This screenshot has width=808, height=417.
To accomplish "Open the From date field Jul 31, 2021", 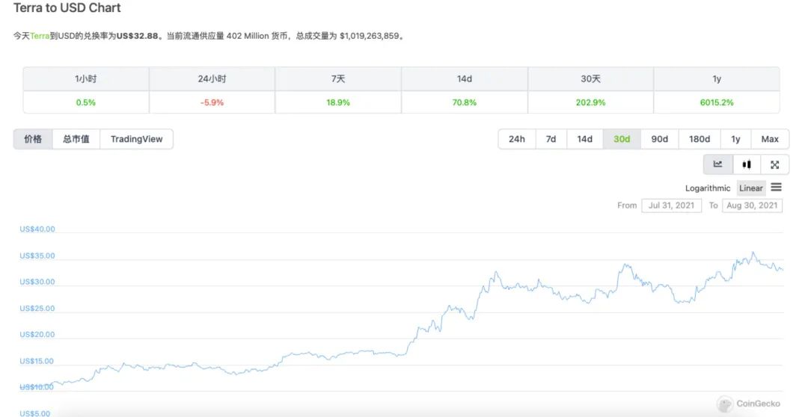I will point(671,206).
